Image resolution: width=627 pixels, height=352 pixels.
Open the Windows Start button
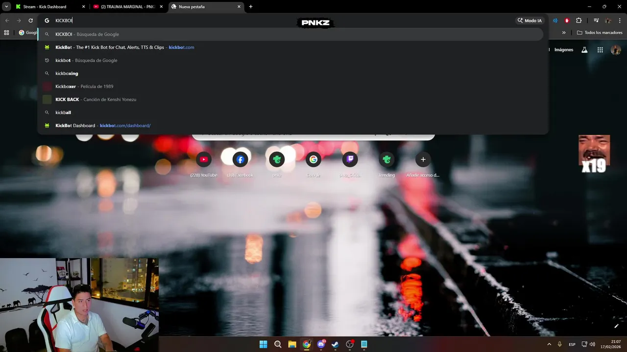[263, 344]
